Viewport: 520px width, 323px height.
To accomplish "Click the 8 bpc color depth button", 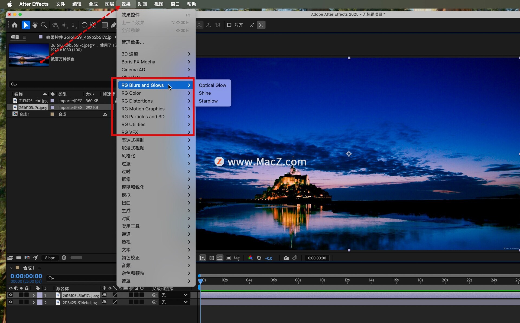I will coord(50,258).
